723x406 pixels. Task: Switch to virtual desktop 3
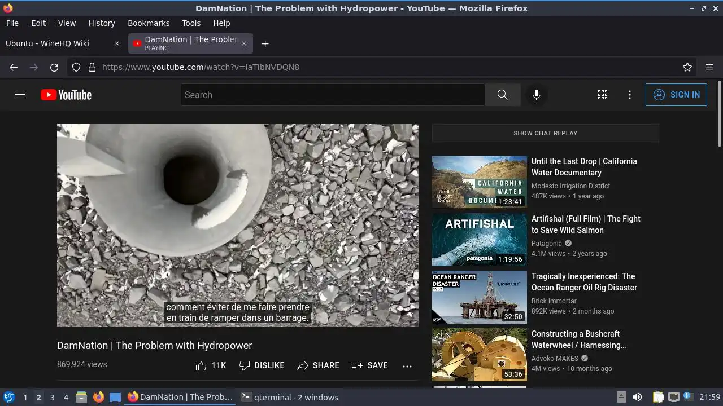[x=52, y=397]
